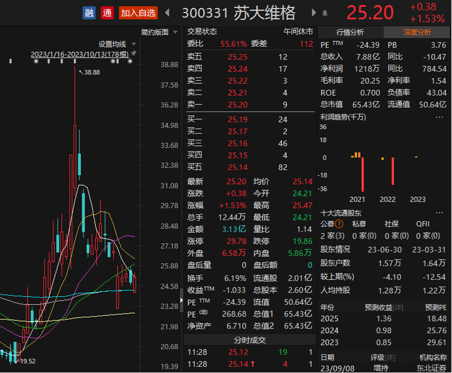Click the stock title 300331 苏大维格
The image size is (452, 373).
click(x=239, y=13)
